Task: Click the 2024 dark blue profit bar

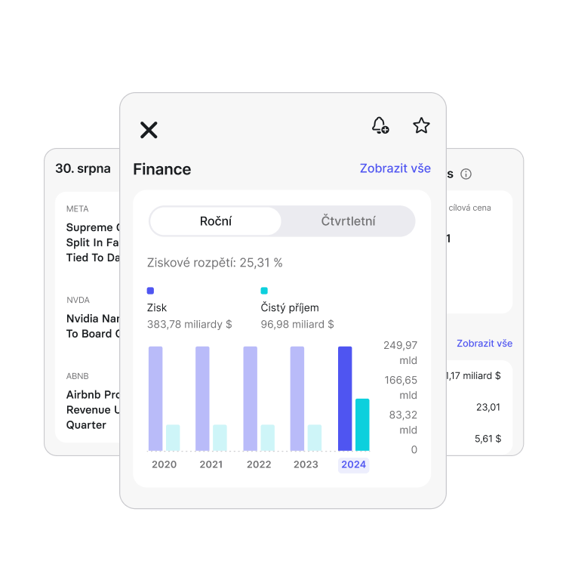Action: tap(345, 399)
